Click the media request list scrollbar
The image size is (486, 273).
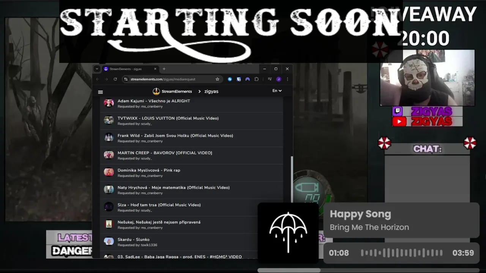(x=292, y=179)
